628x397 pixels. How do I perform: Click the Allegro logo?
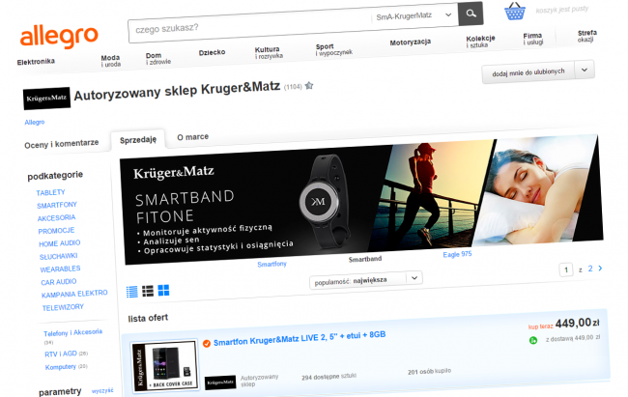(x=59, y=37)
